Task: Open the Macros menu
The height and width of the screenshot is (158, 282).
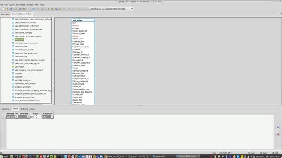Action: tap(30, 5)
